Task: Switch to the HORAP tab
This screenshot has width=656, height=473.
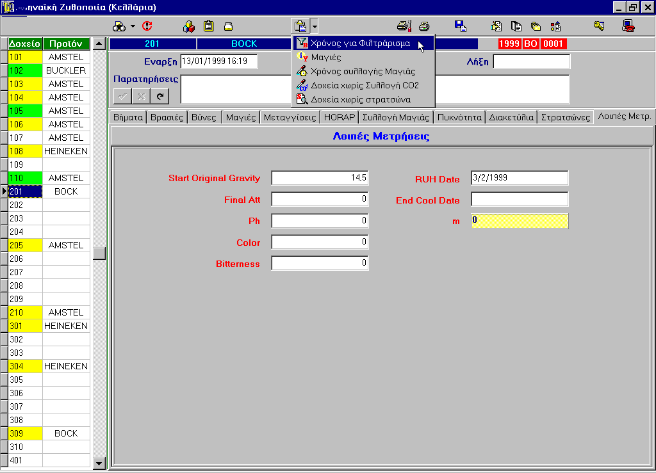Action: 339,117
